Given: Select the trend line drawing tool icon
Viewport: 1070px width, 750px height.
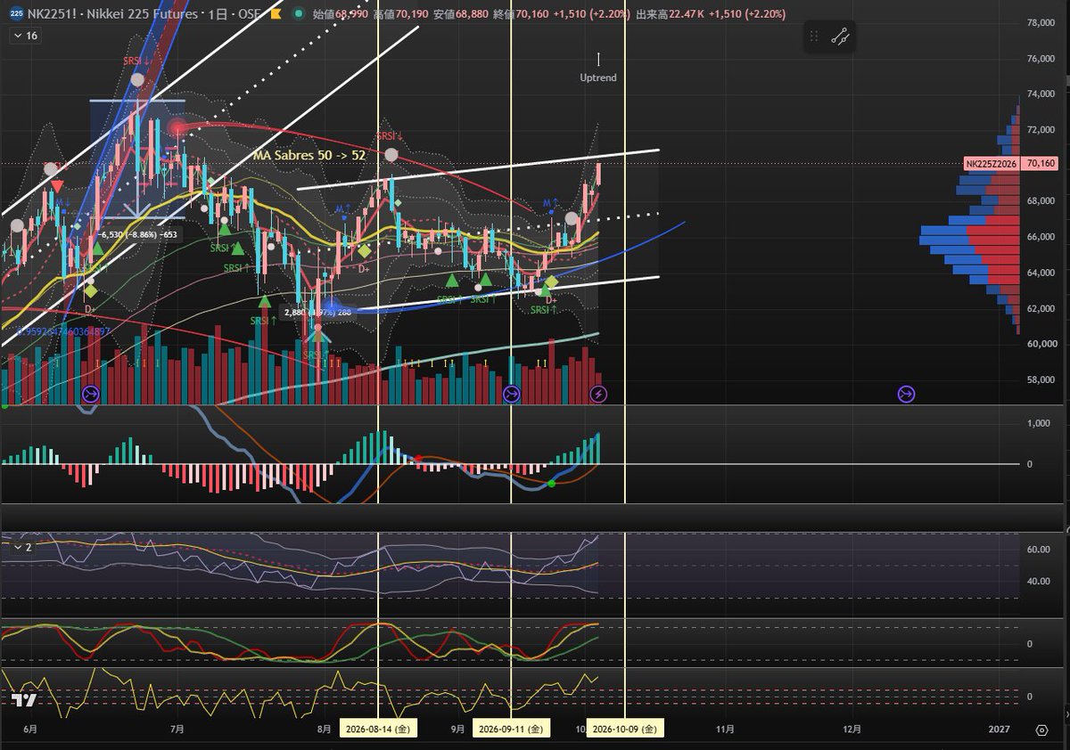Looking at the screenshot, I should click(x=840, y=37).
